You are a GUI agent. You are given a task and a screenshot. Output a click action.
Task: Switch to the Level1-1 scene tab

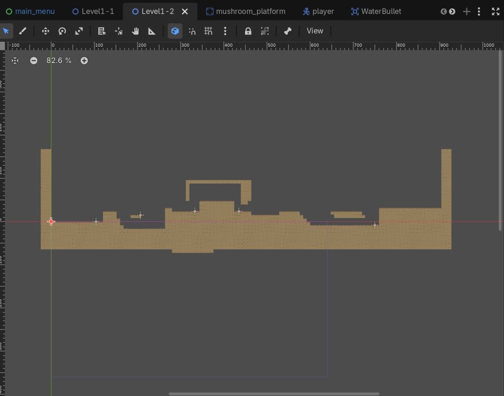coord(93,12)
